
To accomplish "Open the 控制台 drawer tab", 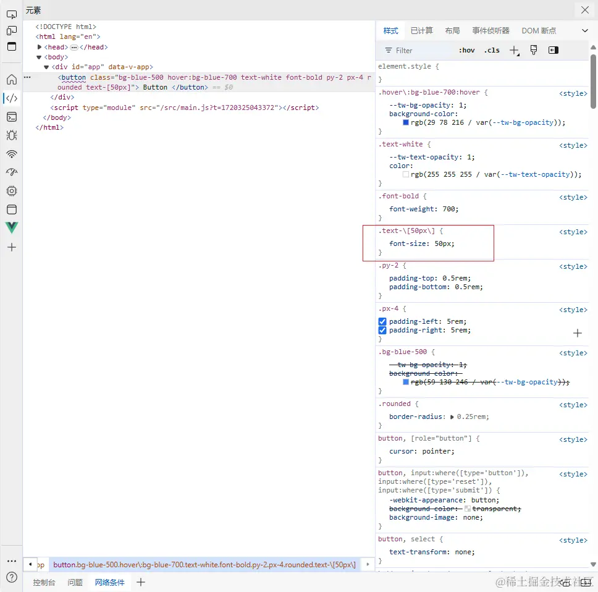I will [x=44, y=583].
